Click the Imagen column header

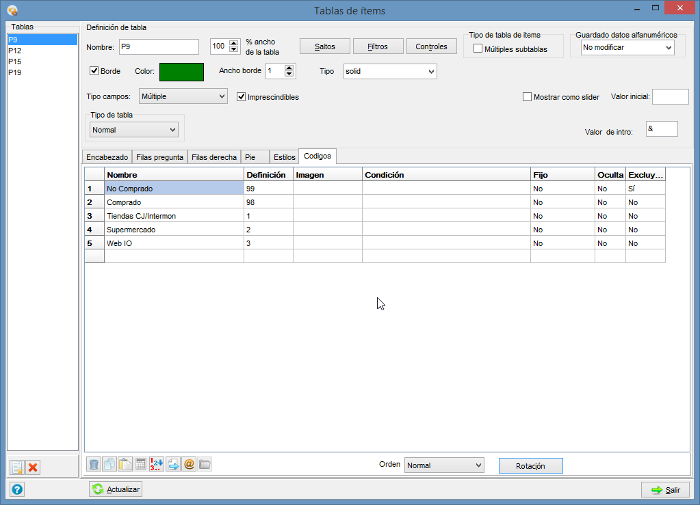coord(328,175)
